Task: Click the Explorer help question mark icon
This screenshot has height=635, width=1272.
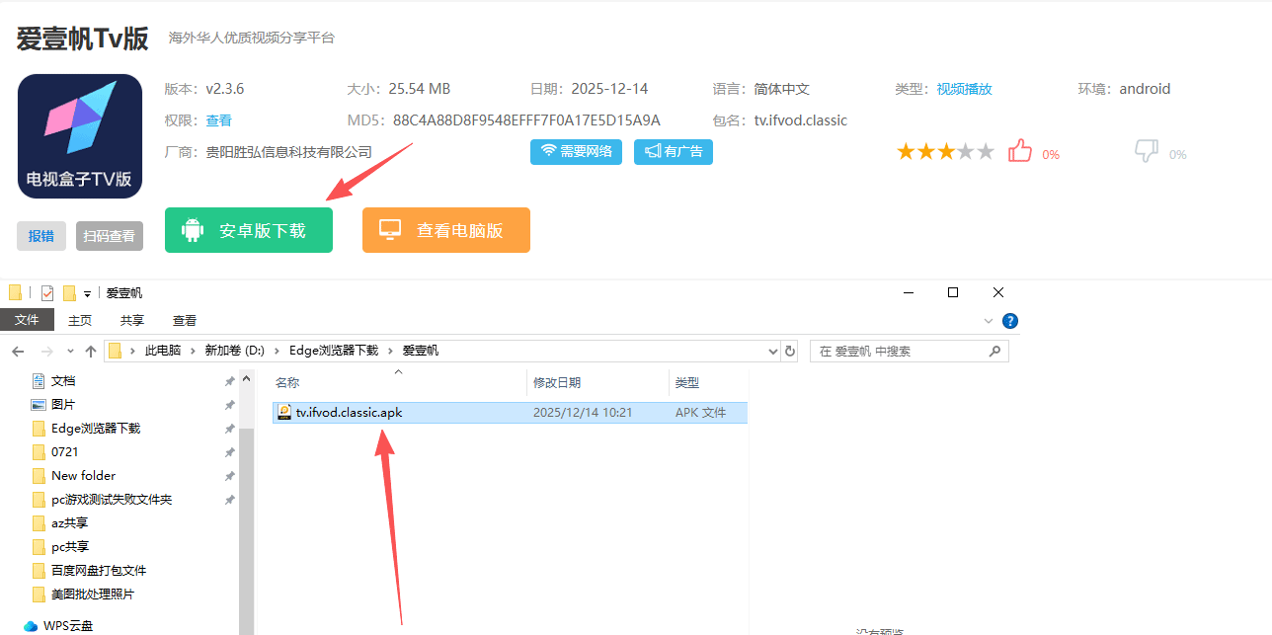Action: [1009, 321]
